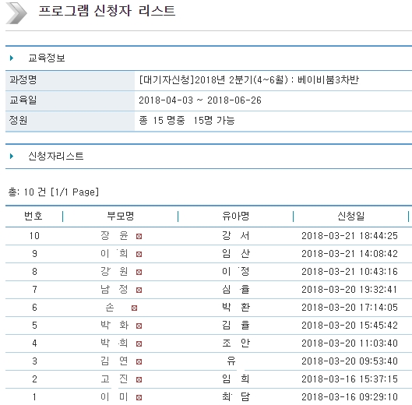The width and height of the screenshot is (412, 405).
Task: Click the gray chevron icon beside the page title
Action: pos(16,13)
